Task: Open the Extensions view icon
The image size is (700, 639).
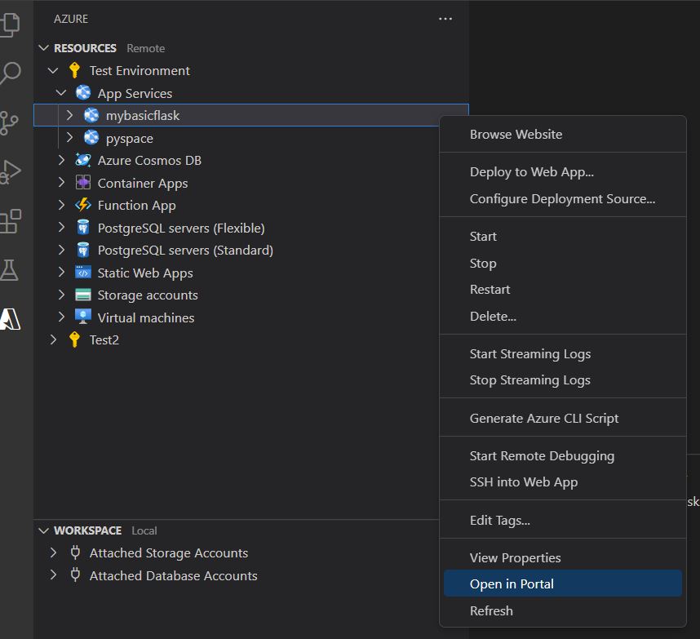Action: 10,220
